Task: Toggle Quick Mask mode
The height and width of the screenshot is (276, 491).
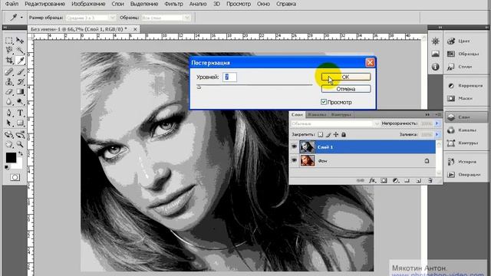Action: pyautogui.click(x=15, y=177)
